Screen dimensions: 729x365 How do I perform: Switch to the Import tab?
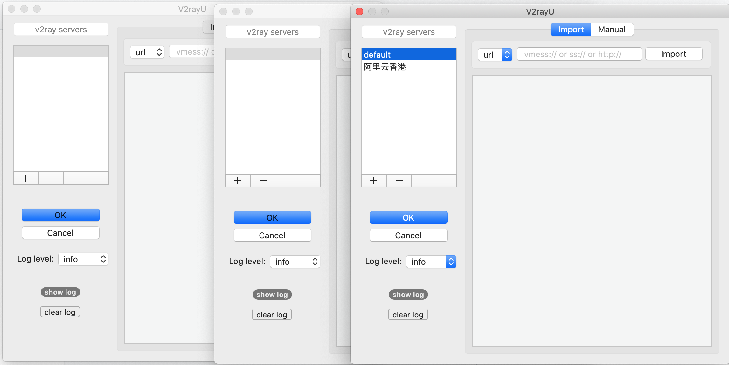point(570,29)
